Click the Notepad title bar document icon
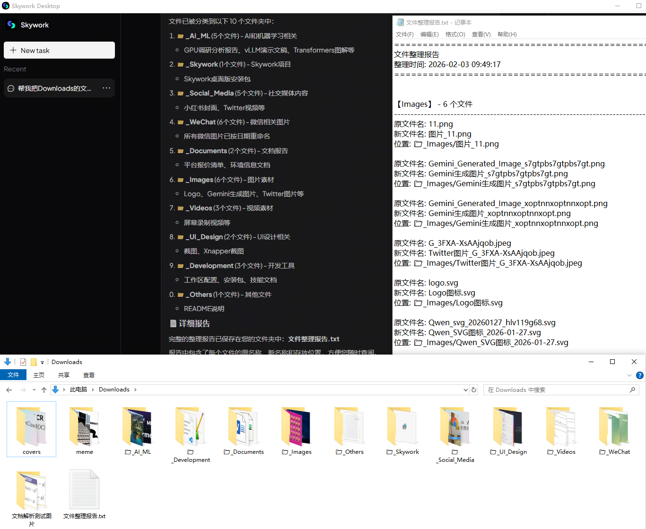Screen dimensions: 646x529 (x=400, y=22)
